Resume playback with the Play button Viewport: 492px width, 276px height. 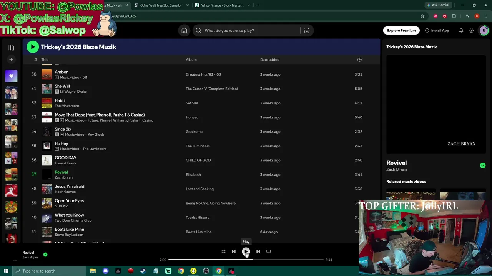246,251
